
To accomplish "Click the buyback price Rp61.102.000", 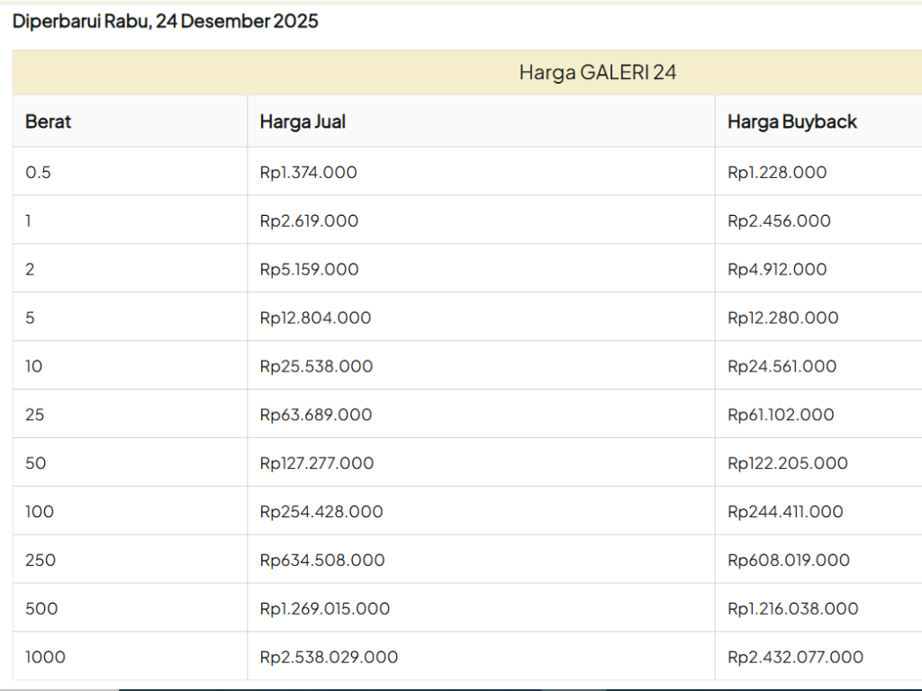I will 781,416.
